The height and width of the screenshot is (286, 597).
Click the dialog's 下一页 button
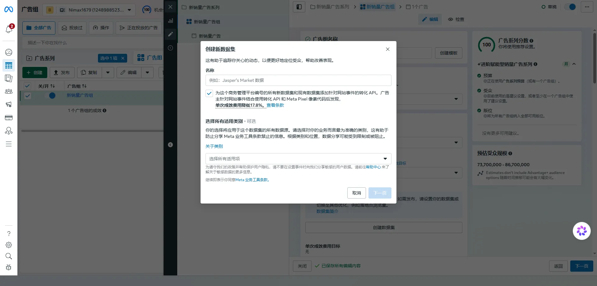pyautogui.click(x=380, y=193)
